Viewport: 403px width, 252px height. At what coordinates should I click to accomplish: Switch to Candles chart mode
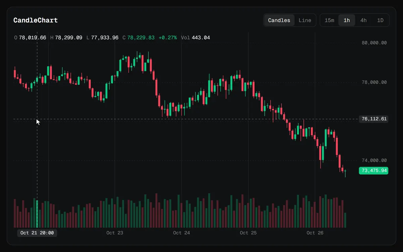[279, 20]
